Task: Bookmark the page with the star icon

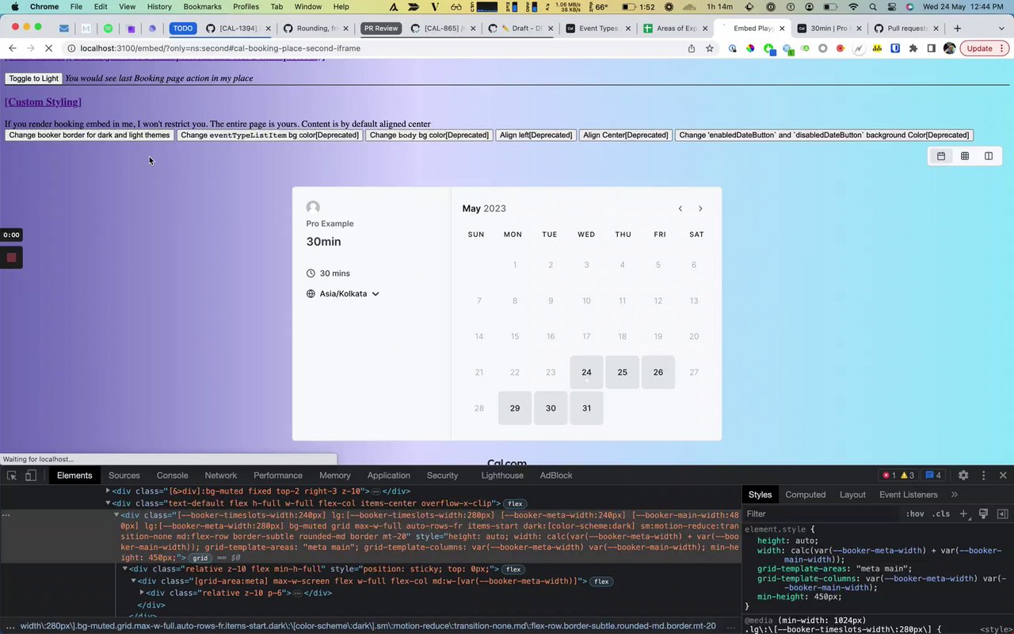Action: (710, 48)
